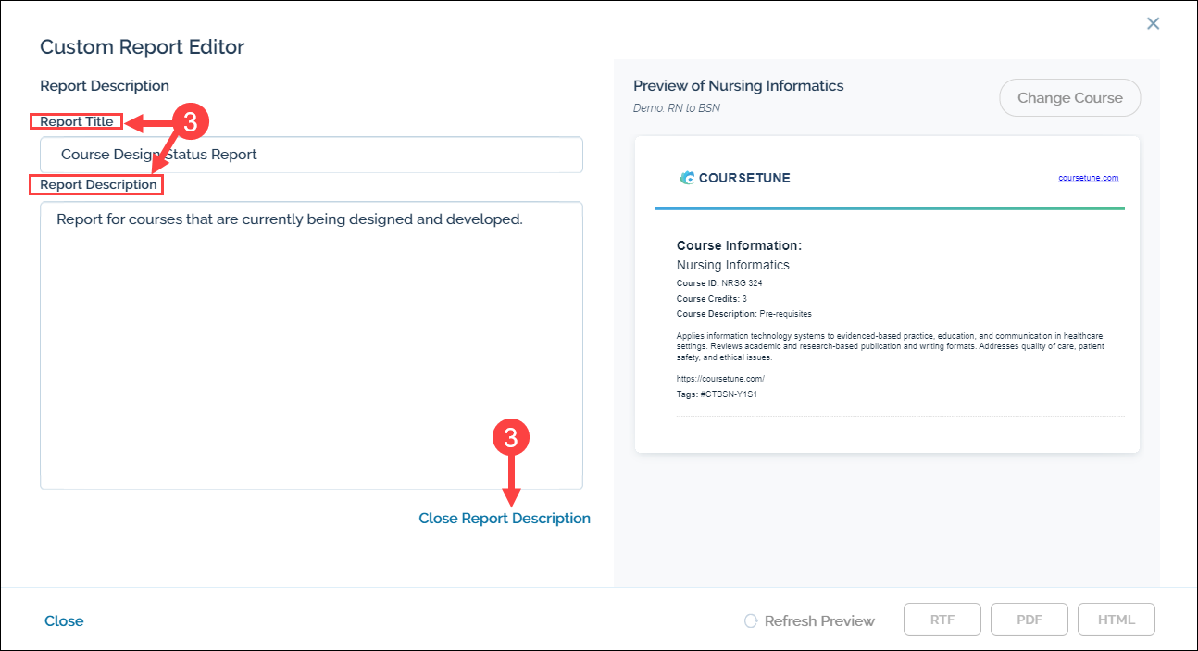Viewport: 1198px width, 651px height.
Task: Click the Refresh Preview circular arrow icon
Action: [751, 621]
